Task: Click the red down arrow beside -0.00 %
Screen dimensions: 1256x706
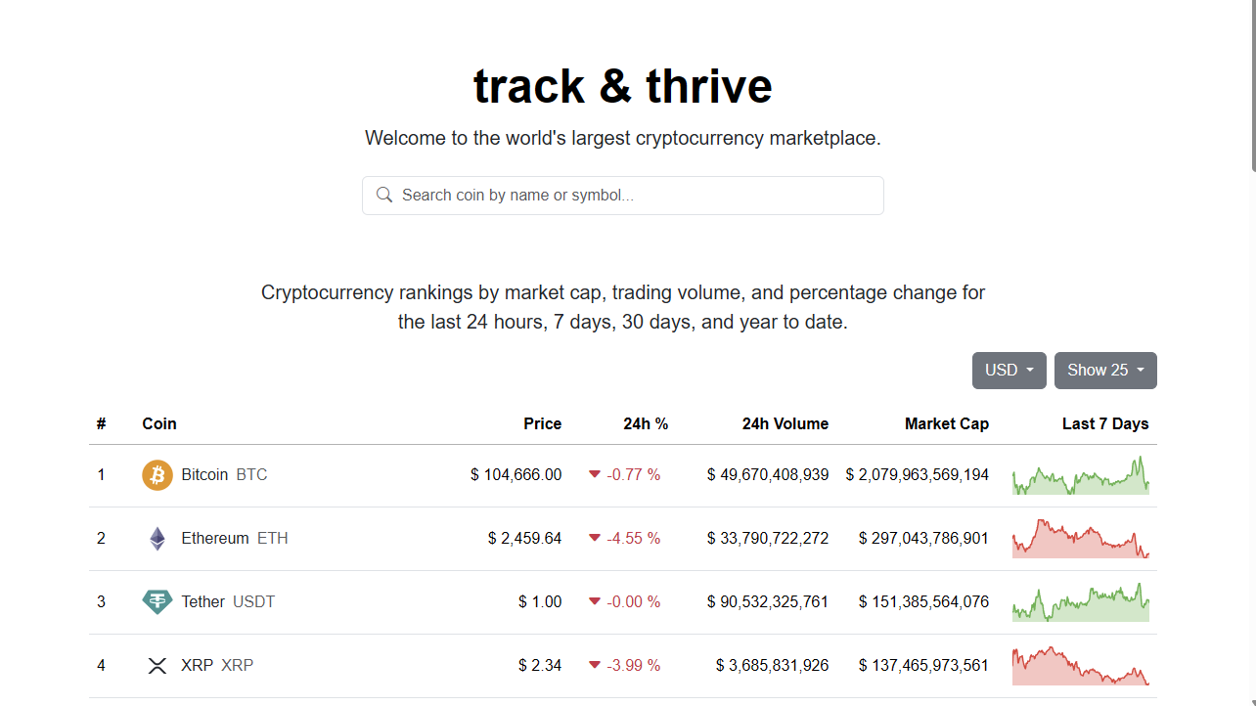Action: coord(594,601)
